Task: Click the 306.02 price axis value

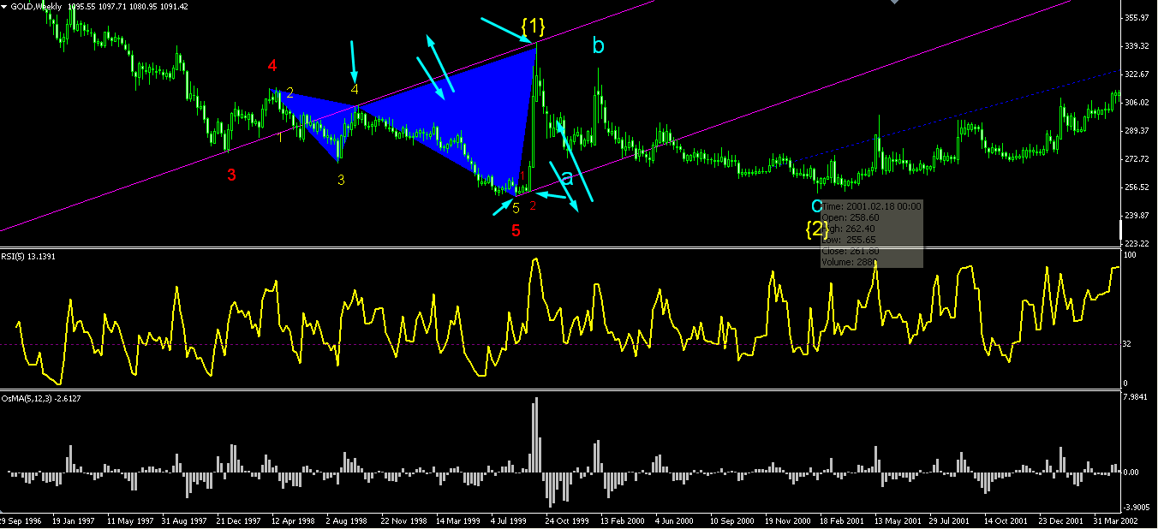Action: coord(1136,103)
